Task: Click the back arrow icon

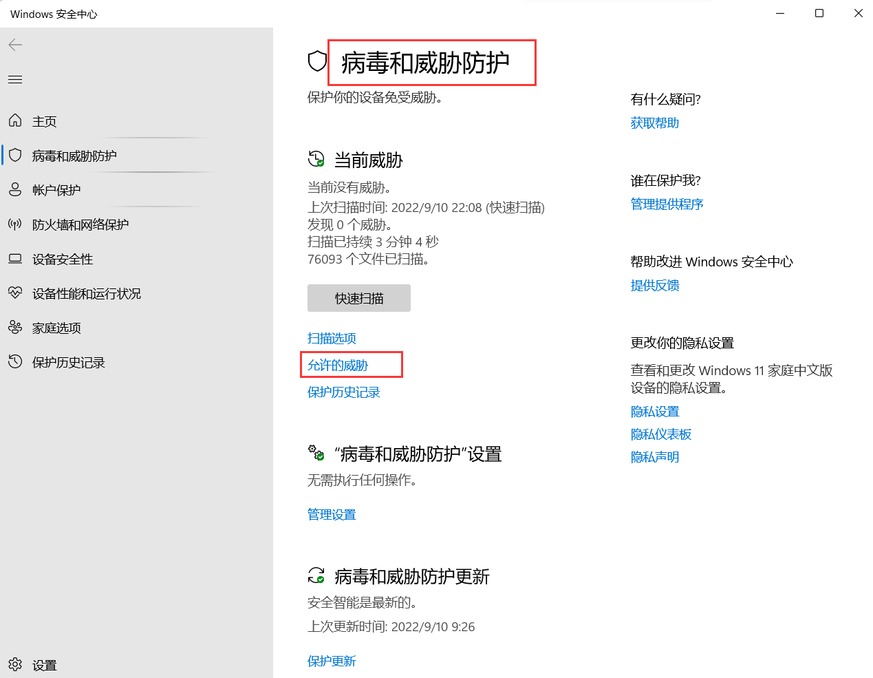Action: click(x=15, y=45)
